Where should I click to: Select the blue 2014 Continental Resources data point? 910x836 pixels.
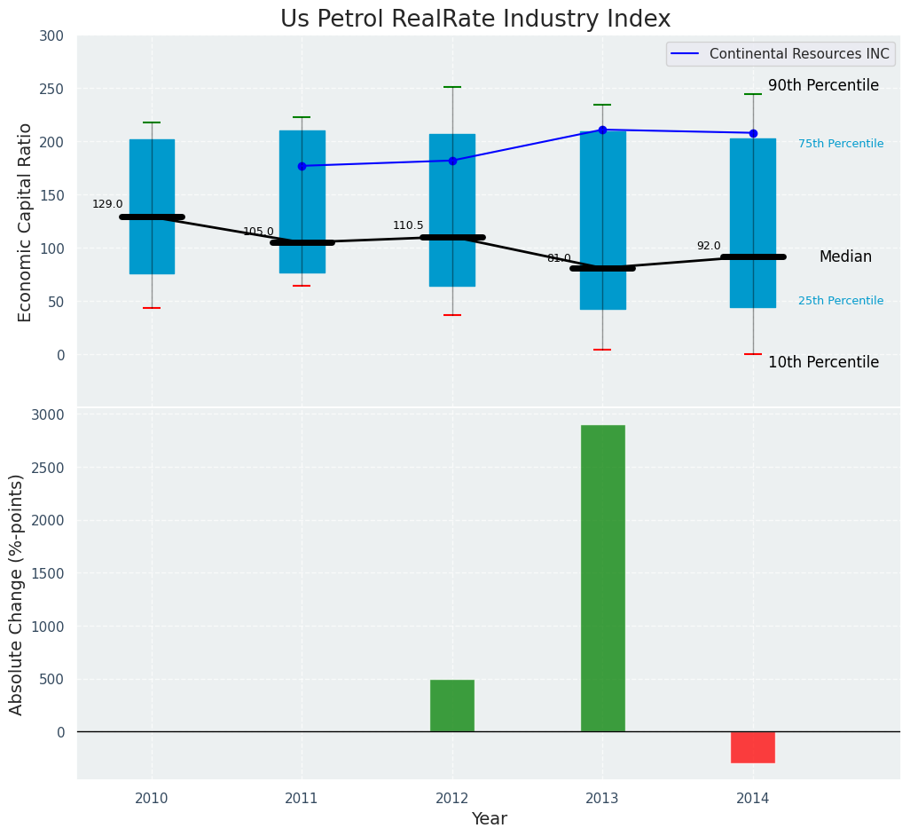click(753, 133)
